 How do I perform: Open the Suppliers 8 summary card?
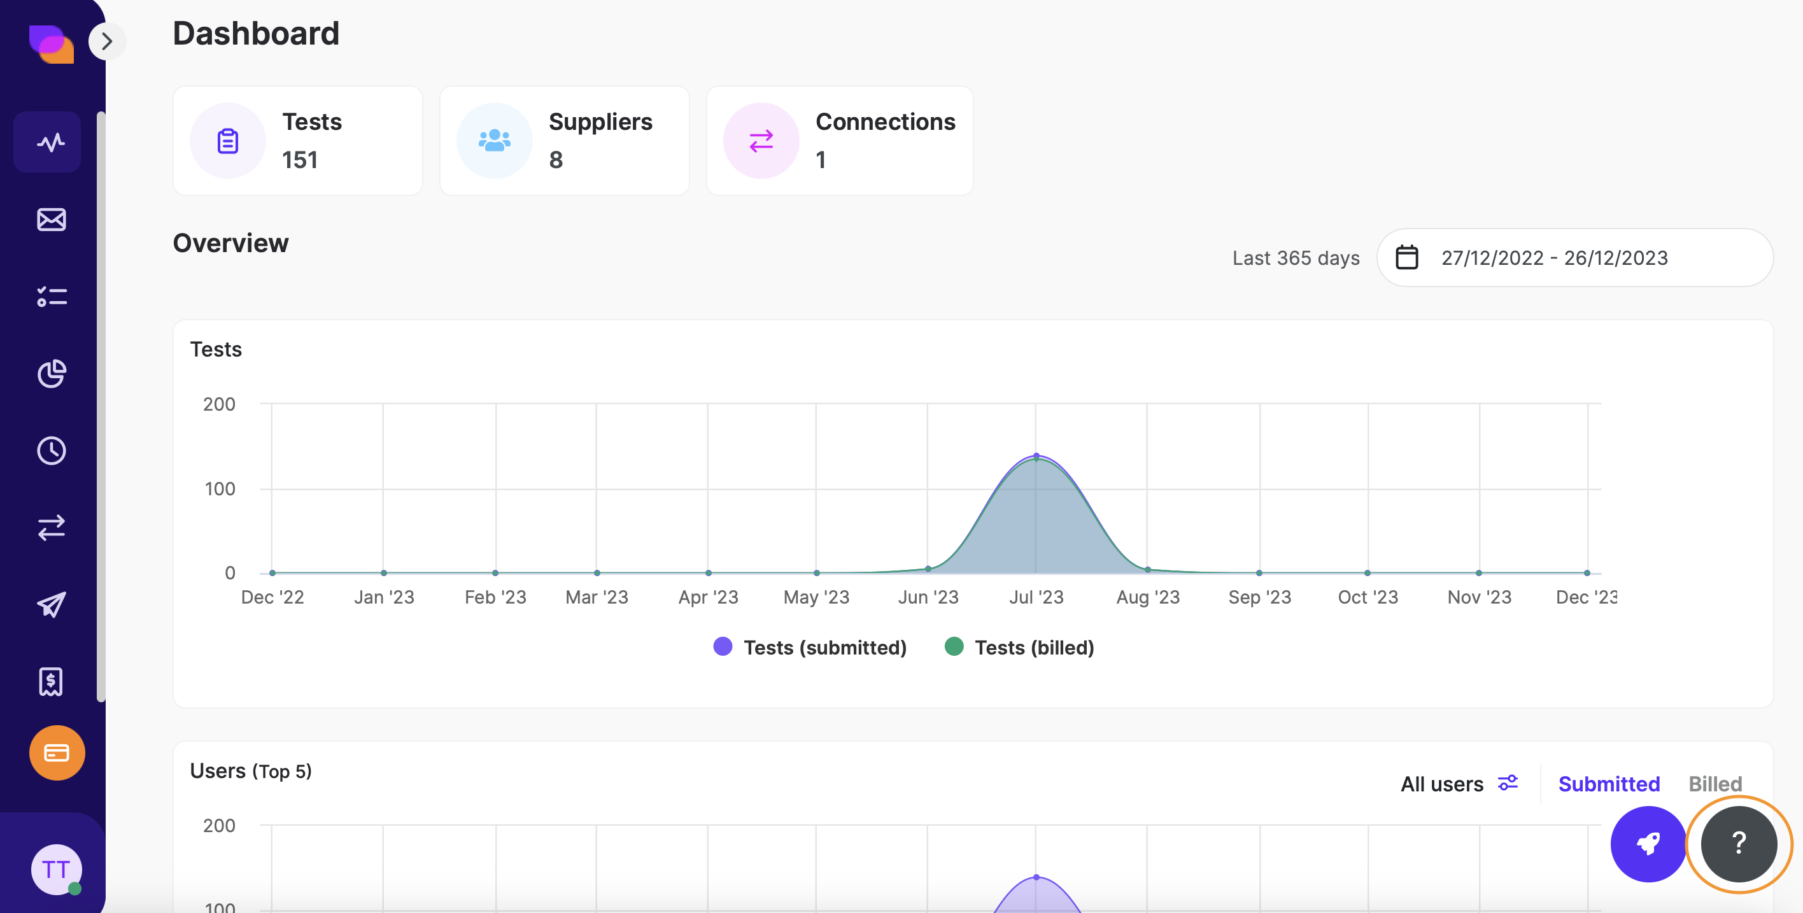pyautogui.click(x=564, y=141)
